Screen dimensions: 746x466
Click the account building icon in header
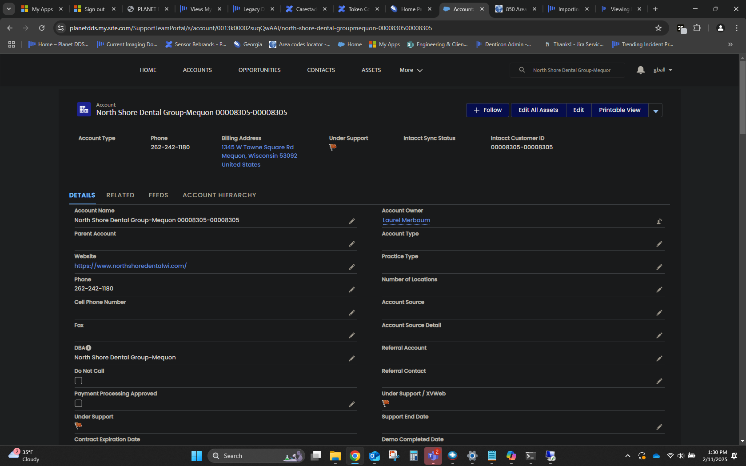click(x=84, y=109)
